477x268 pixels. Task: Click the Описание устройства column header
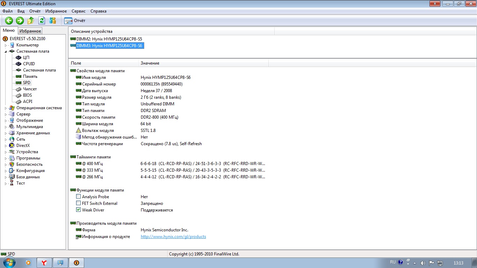tap(171, 31)
